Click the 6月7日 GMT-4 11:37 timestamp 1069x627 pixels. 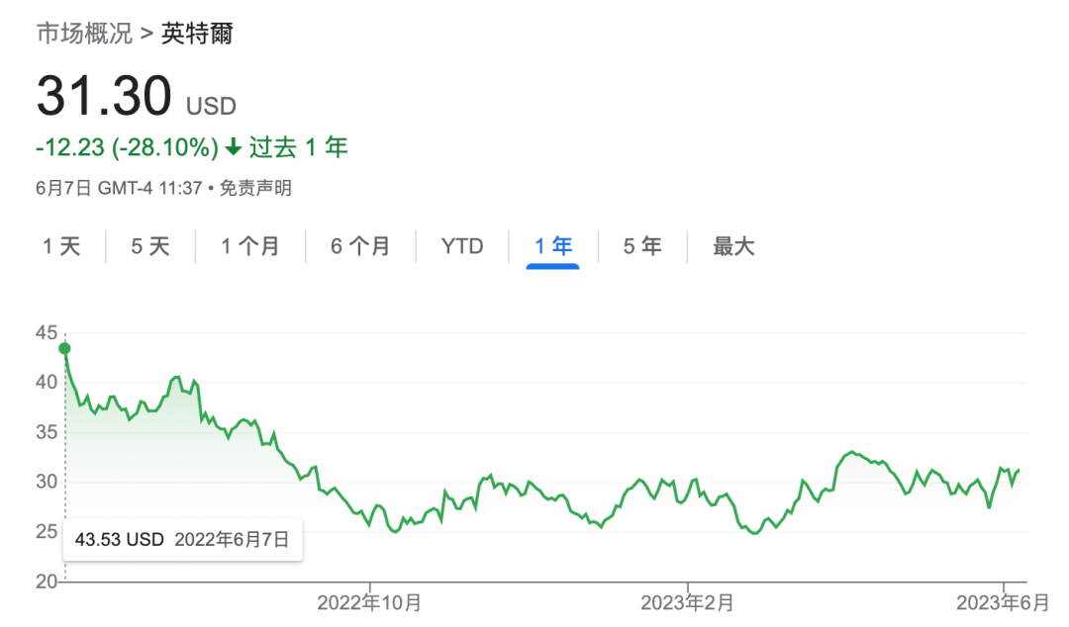(x=120, y=188)
